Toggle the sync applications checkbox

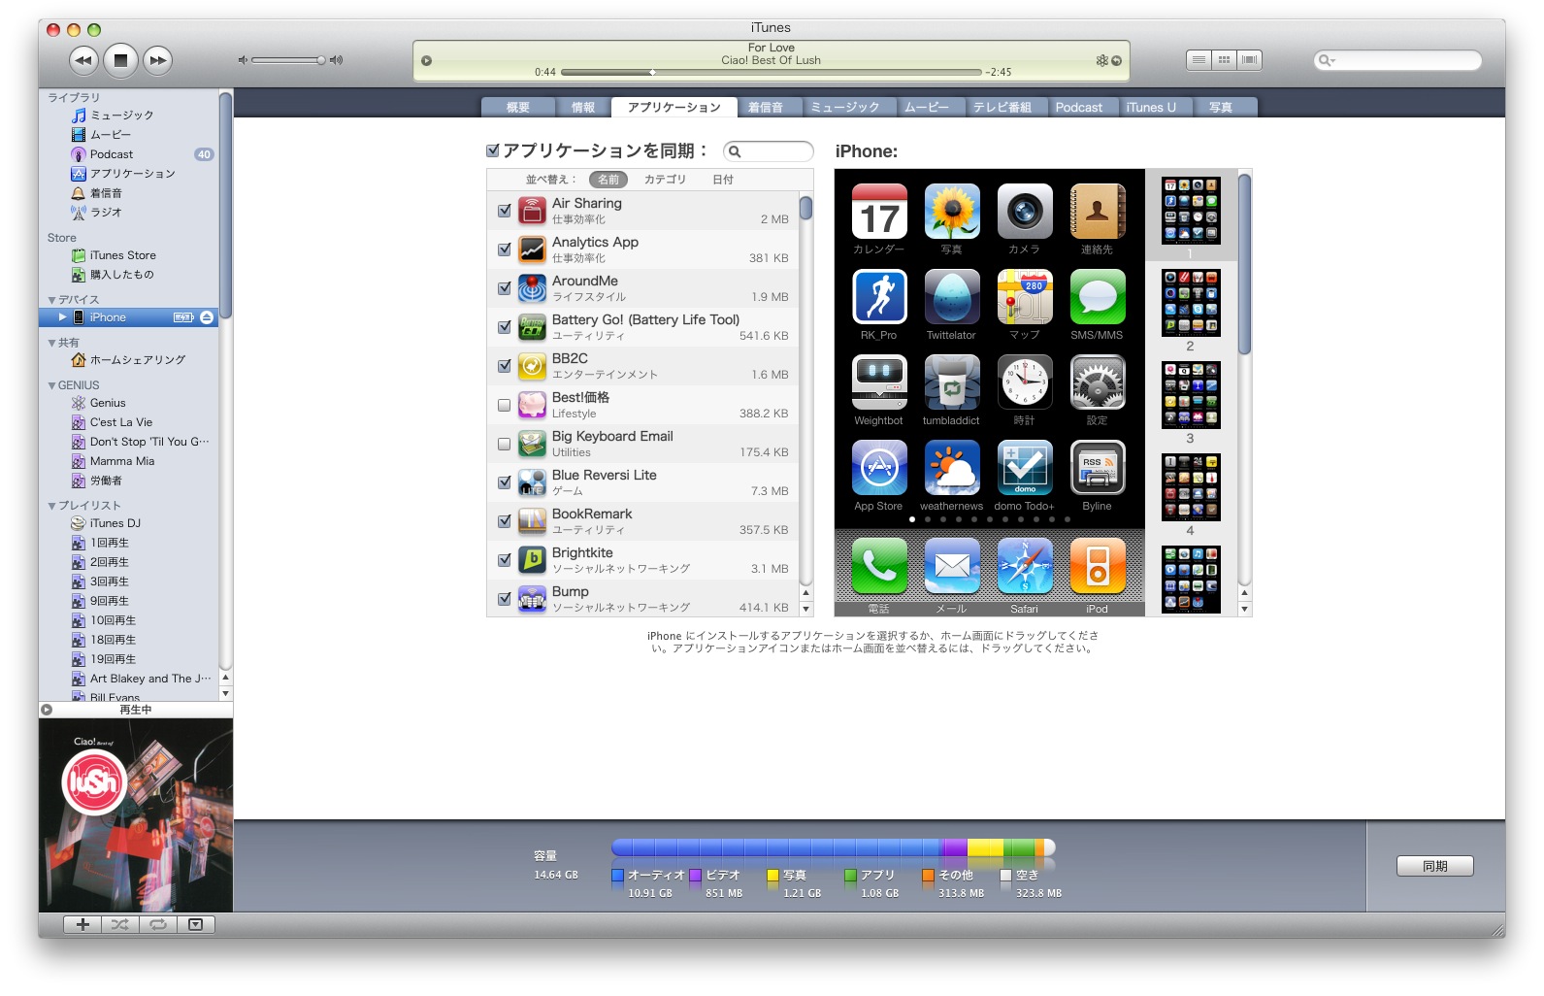[493, 150]
